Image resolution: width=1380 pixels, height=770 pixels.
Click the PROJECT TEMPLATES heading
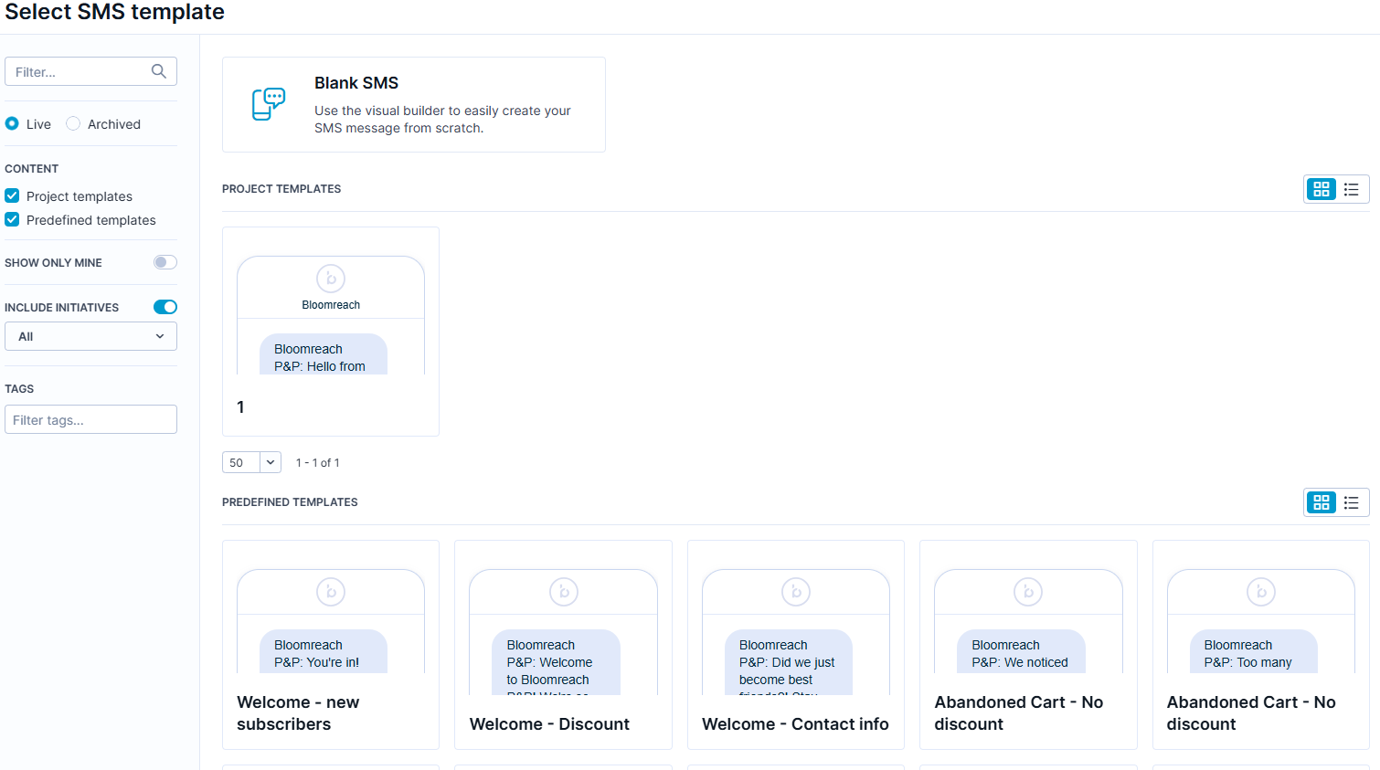[281, 189]
